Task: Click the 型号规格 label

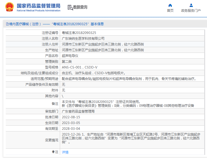Action: pyautogui.click(x=52, y=67)
